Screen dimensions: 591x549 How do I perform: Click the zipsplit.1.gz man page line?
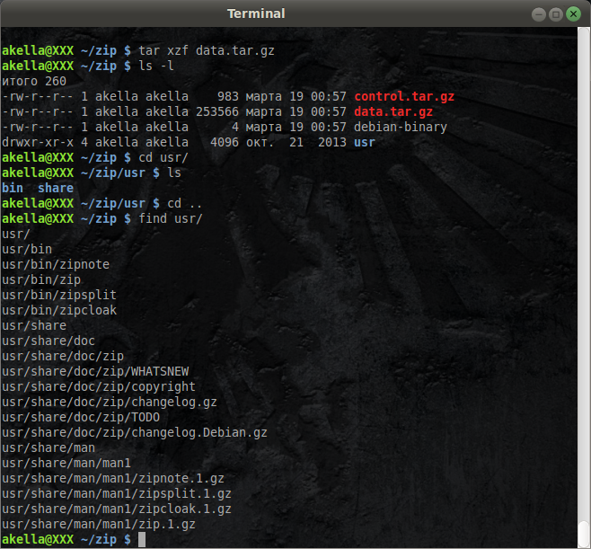[x=117, y=494]
